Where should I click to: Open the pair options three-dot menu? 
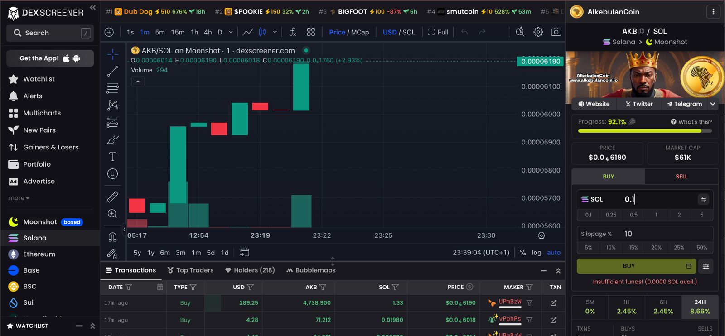pos(713,12)
